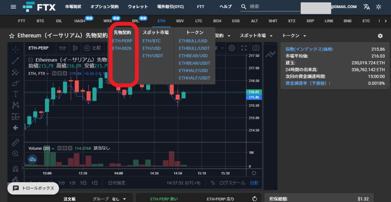Hide the Volume indicator eye icon
Viewport: 391px width, 202px height.
click(x=59, y=148)
